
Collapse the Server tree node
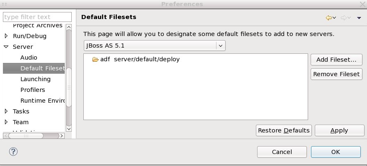(x=6, y=47)
